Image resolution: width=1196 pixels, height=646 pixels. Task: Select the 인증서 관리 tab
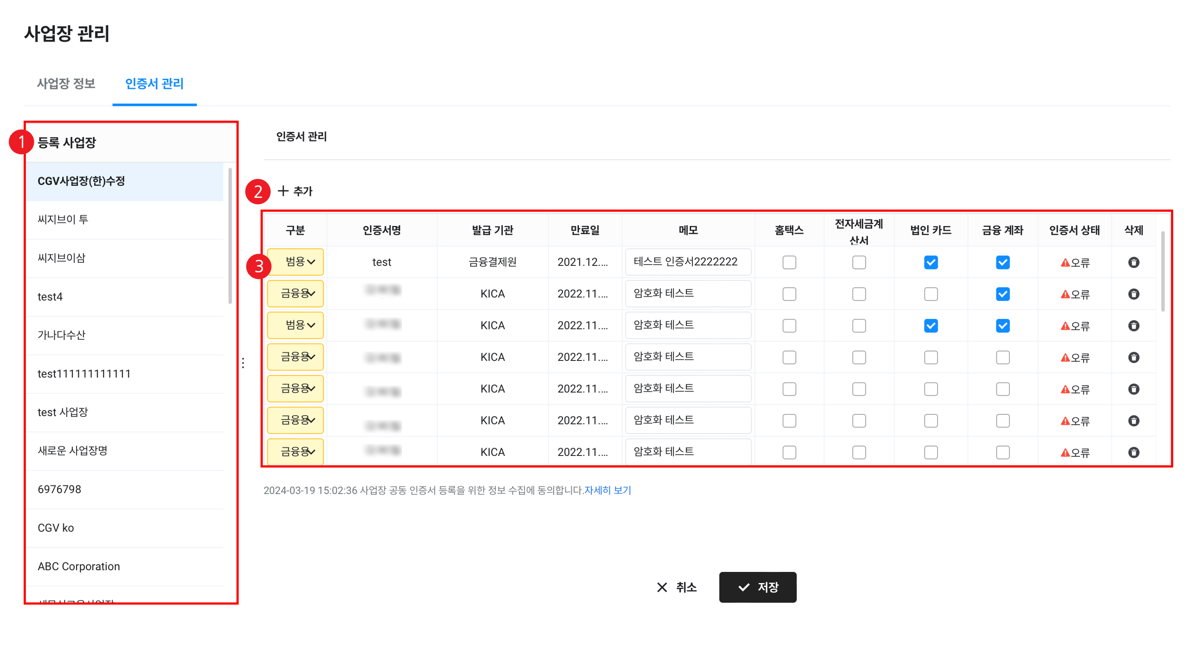point(154,84)
